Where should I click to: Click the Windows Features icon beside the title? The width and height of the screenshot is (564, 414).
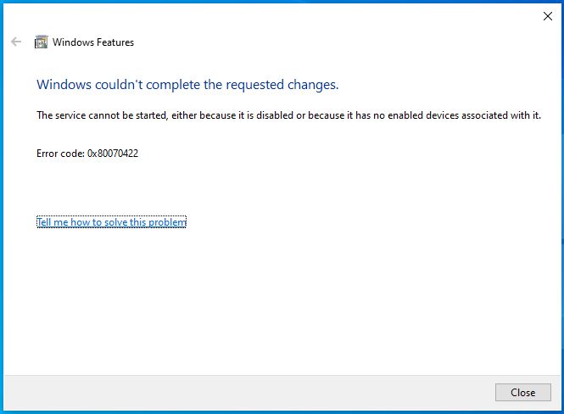tap(41, 42)
